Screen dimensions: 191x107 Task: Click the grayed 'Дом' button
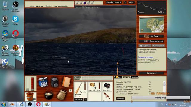[x=145, y=46]
